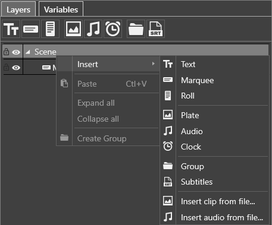Insert a Text layer from submenu
The width and height of the screenshot is (272, 225).
click(x=215, y=64)
